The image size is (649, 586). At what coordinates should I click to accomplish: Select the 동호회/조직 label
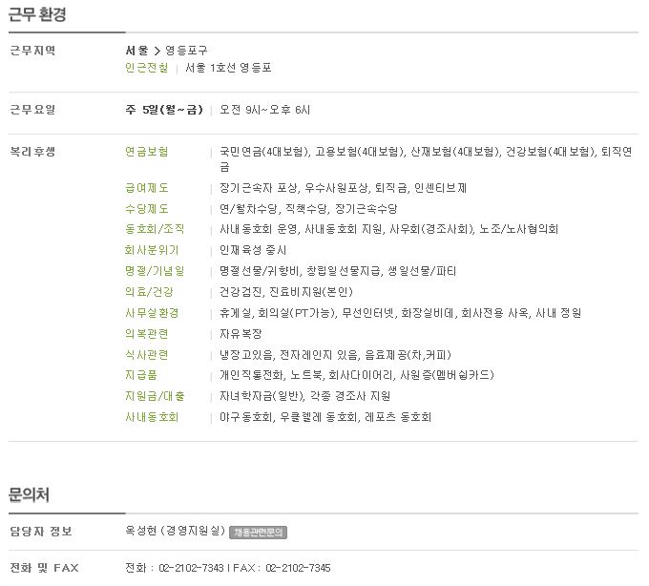tap(155, 229)
